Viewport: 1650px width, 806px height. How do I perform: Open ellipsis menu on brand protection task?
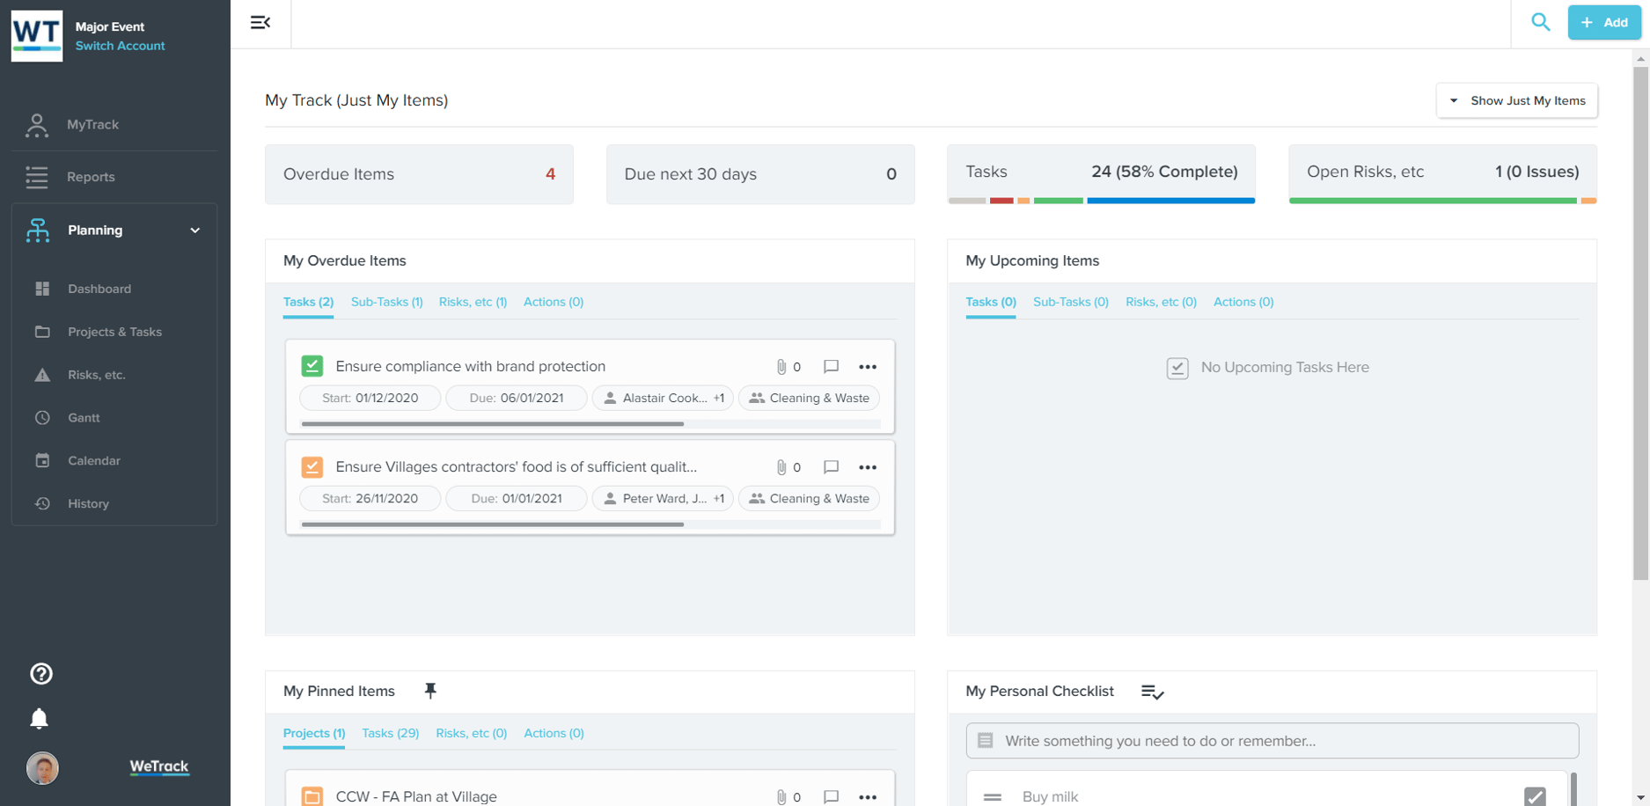pos(868,367)
